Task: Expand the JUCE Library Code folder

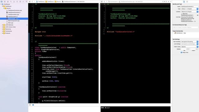Action: pyautogui.click(x=2, y=27)
